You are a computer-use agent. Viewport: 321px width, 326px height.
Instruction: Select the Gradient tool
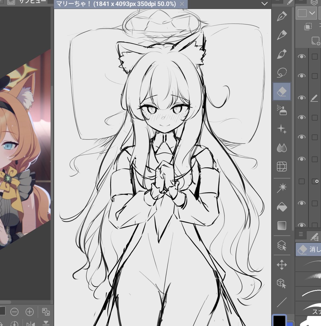[x=282, y=226]
